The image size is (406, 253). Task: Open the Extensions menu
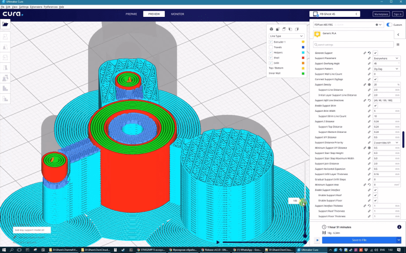point(36,7)
